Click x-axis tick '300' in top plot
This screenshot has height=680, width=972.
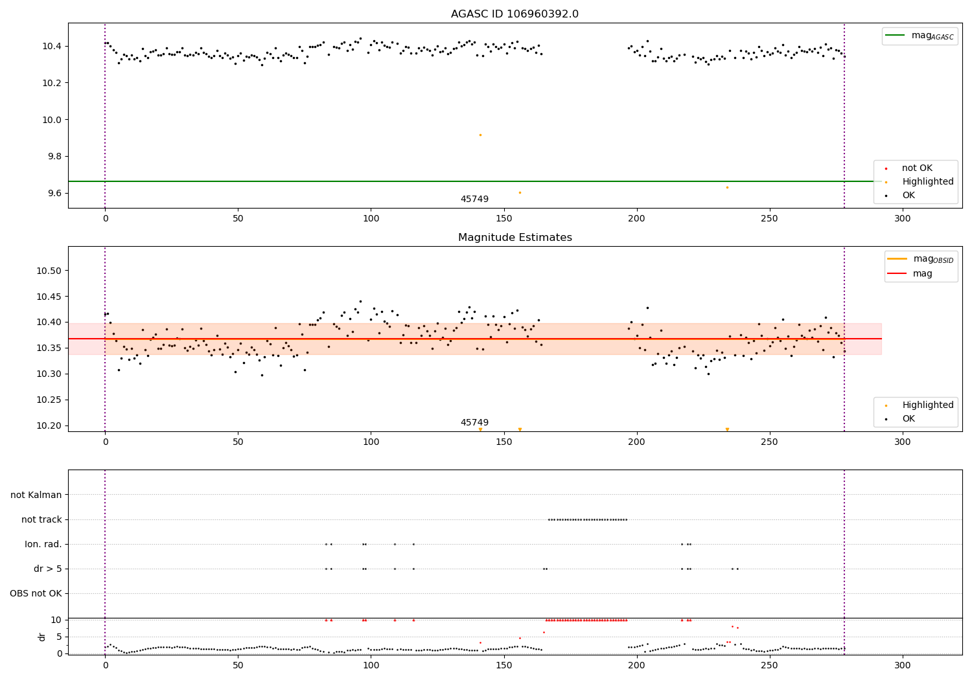[x=902, y=219]
